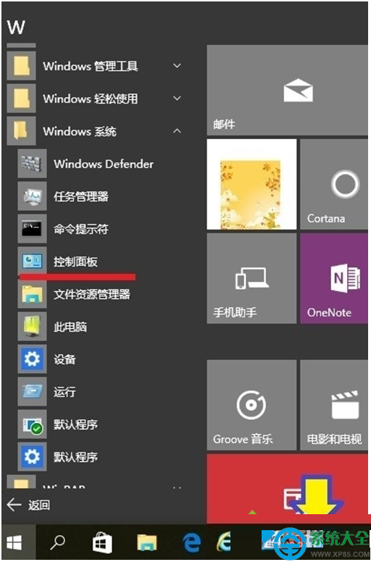Open 默认程序 with green checkmark icon
The height and width of the screenshot is (562, 371).
pyautogui.click(x=97, y=424)
